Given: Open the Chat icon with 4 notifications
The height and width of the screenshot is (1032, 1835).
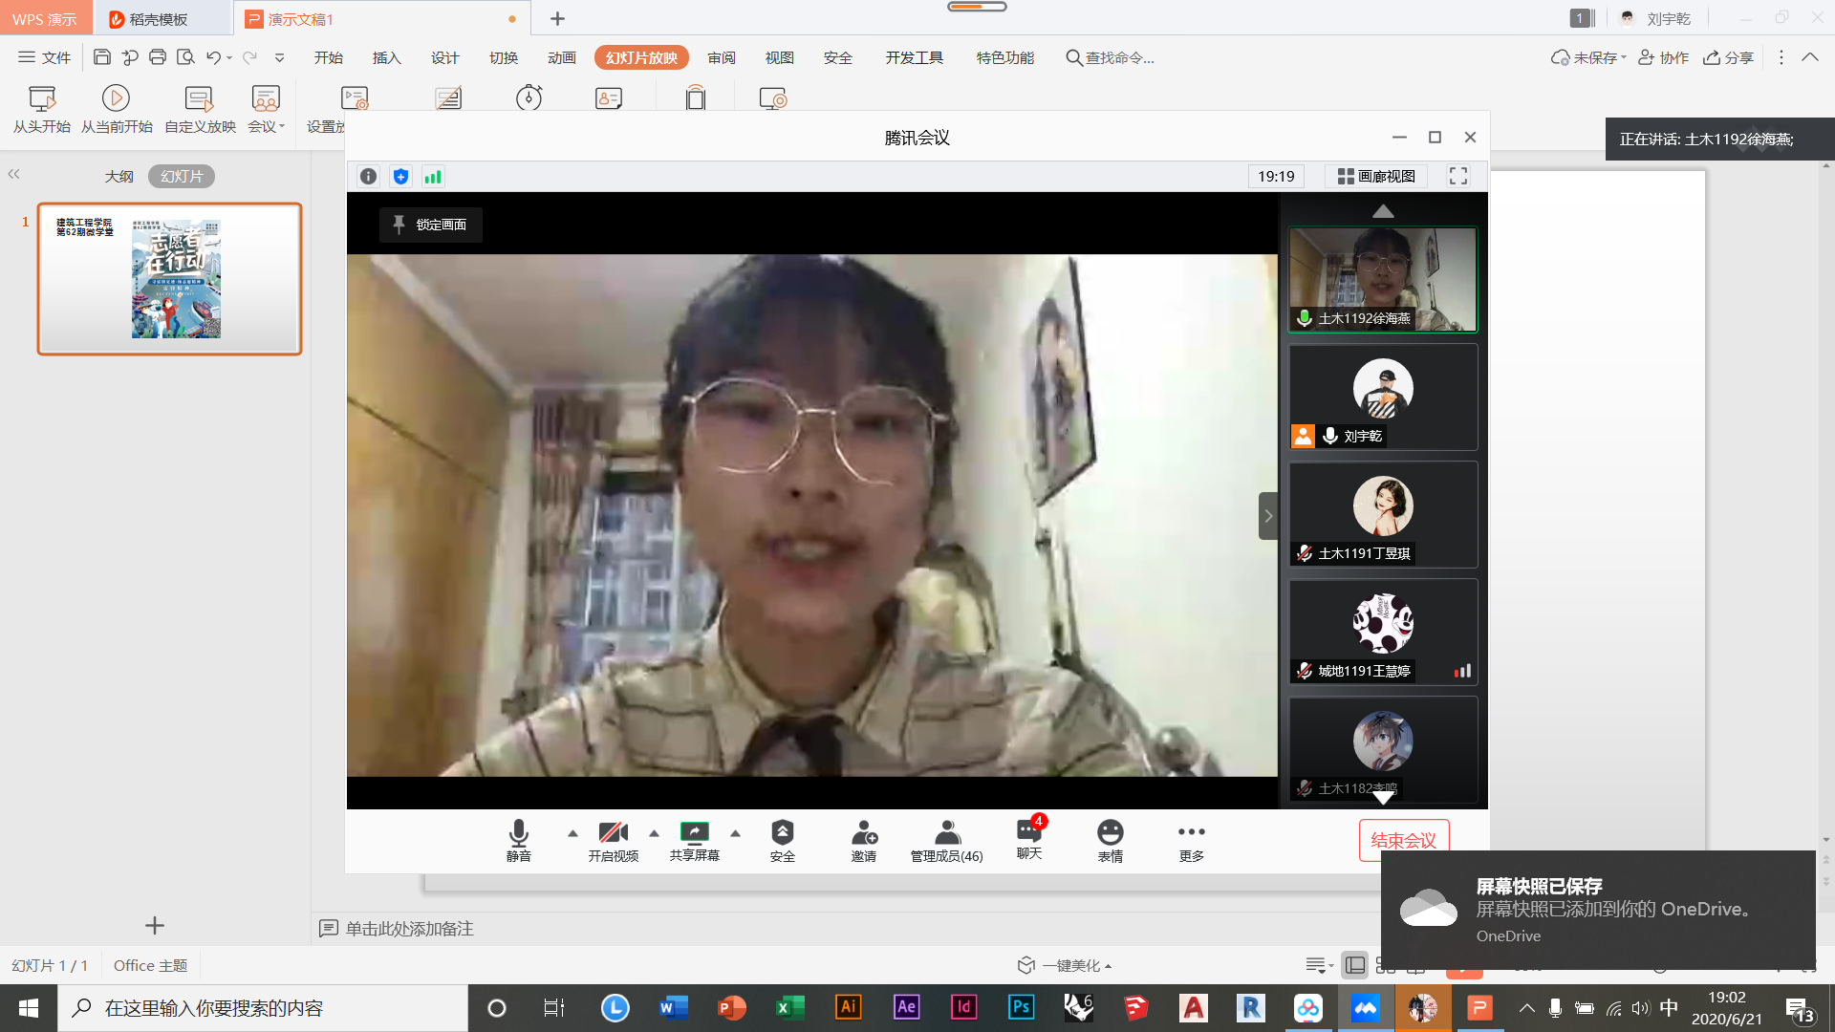Looking at the screenshot, I should tap(1028, 830).
